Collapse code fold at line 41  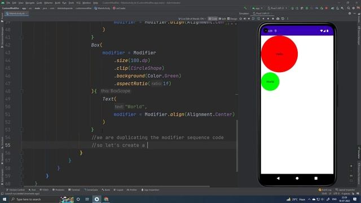22,37
